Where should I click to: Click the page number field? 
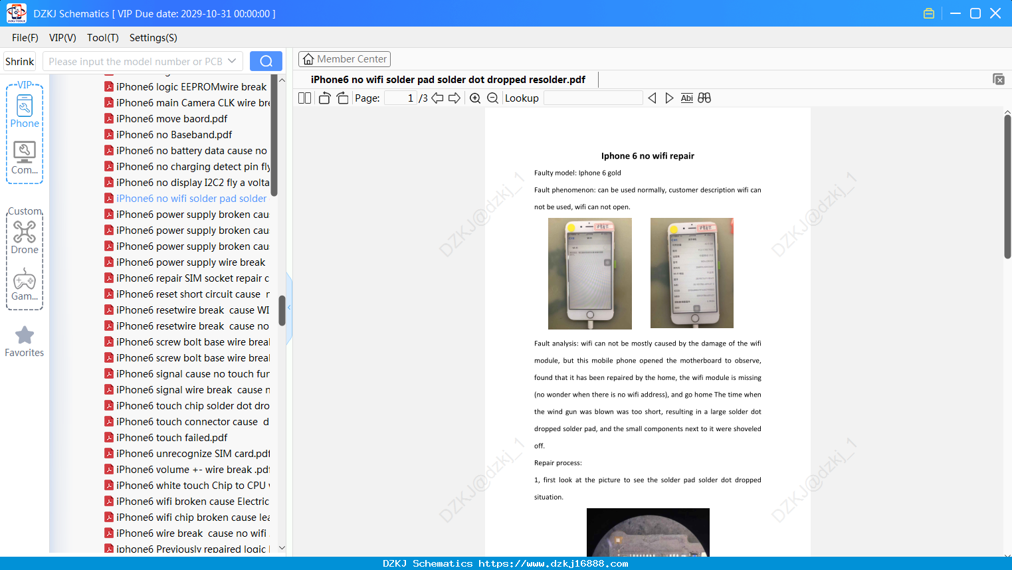click(401, 98)
